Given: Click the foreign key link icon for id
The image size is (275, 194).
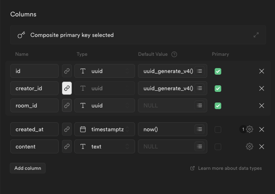Looking at the screenshot, I should click(x=66, y=71).
